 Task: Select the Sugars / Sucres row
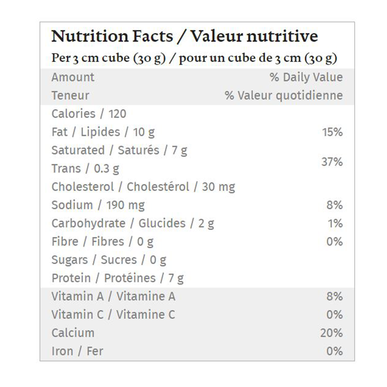point(109,260)
